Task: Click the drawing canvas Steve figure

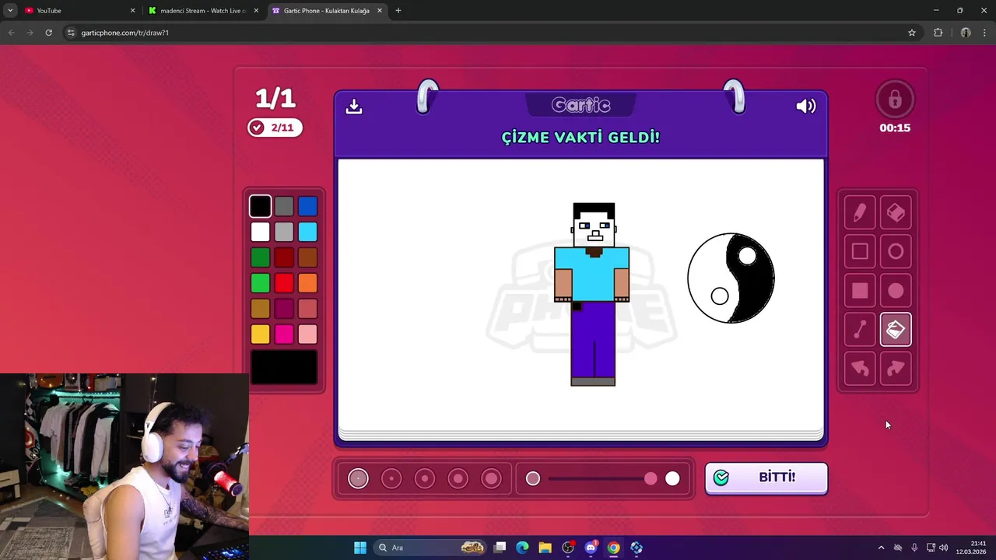Action: coord(593,294)
